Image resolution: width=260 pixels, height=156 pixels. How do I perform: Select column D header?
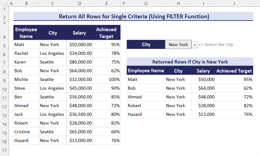[x=79, y=4]
